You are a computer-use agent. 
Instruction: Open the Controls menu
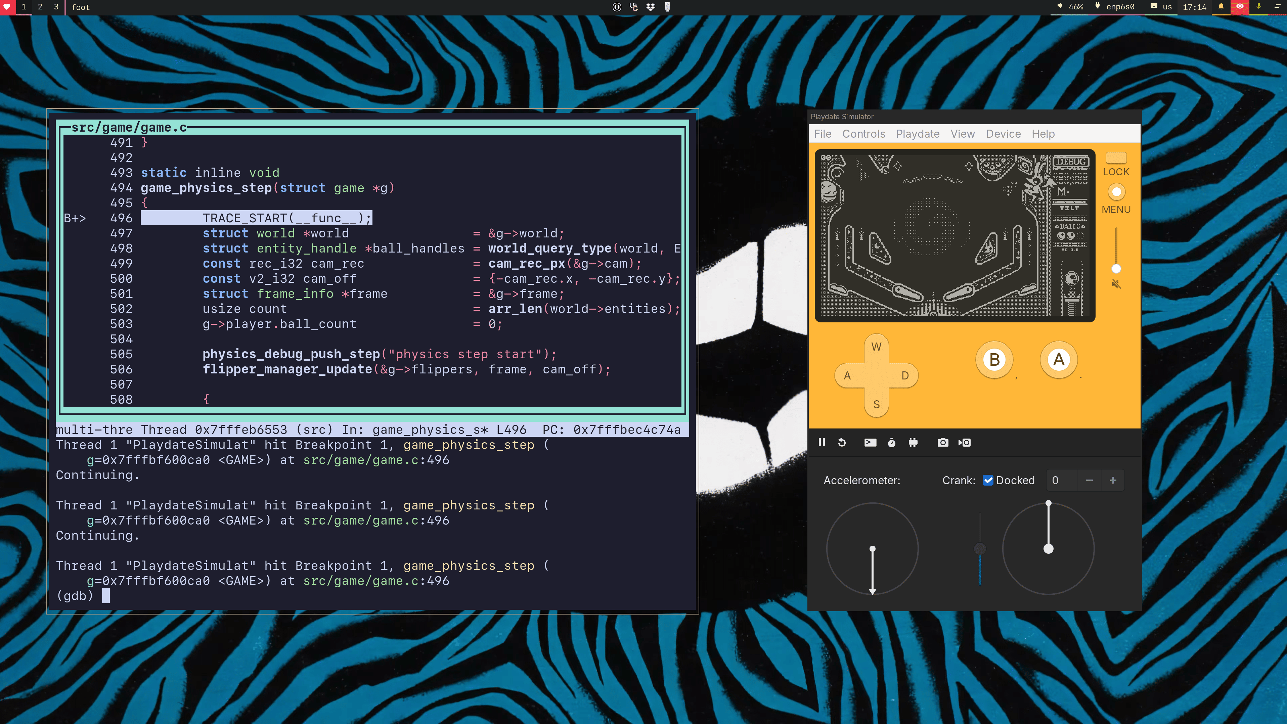[x=863, y=134]
